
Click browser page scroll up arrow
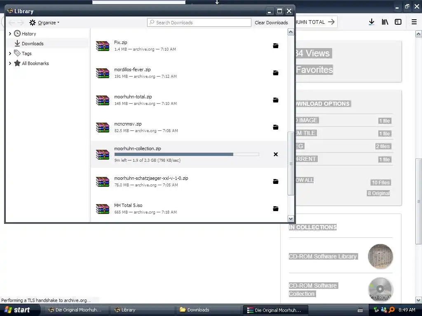coord(419,34)
